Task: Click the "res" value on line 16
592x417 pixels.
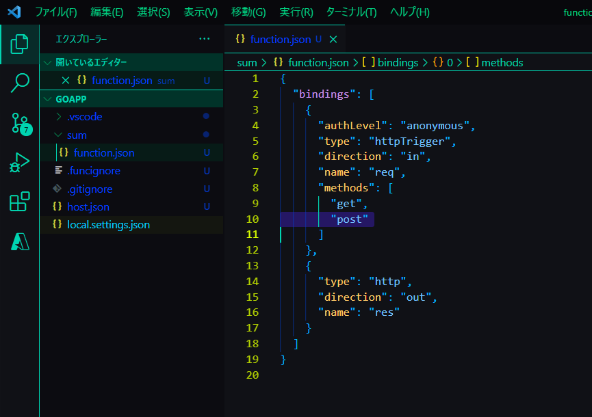Action: coord(385,312)
